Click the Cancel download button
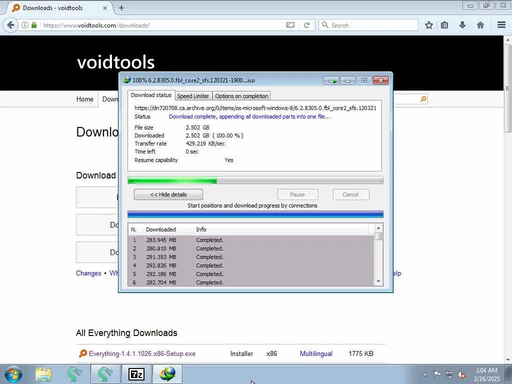 (x=350, y=194)
